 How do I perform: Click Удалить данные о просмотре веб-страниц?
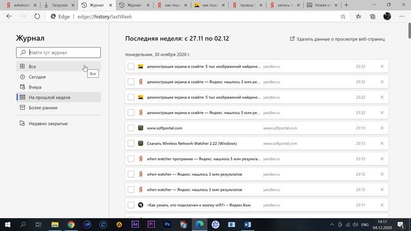(337, 39)
